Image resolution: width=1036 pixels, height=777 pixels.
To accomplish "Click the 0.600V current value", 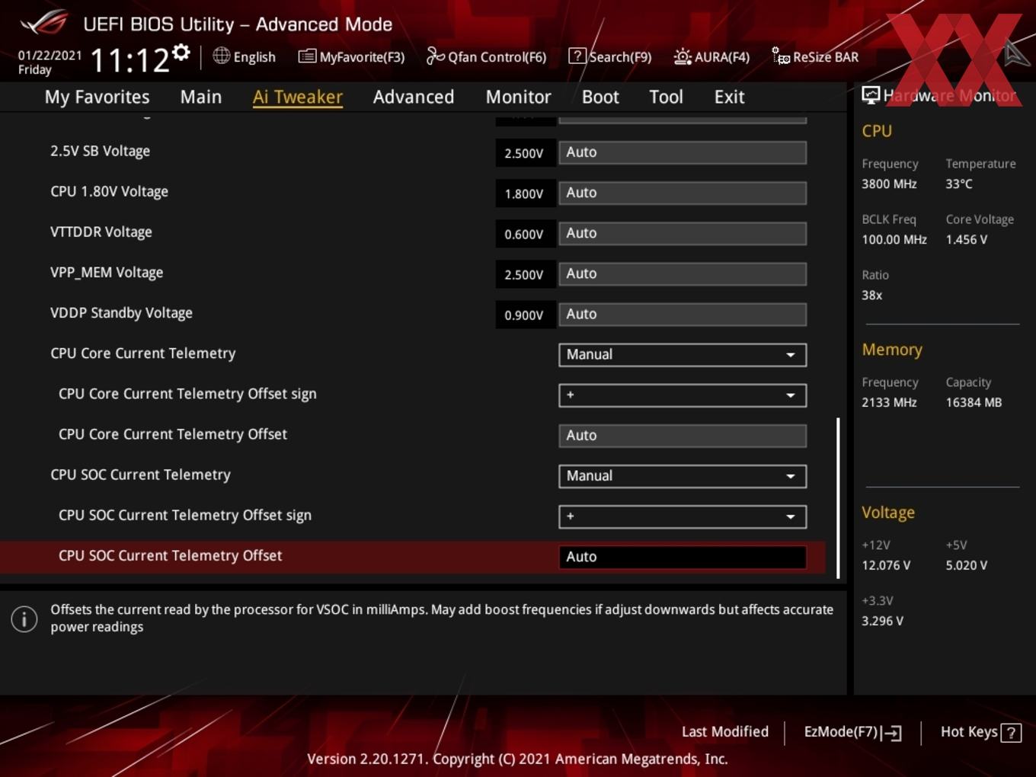I will [x=524, y=234].
